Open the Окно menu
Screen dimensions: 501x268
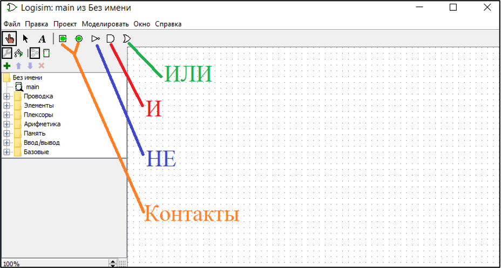click(x=141, y=24)
